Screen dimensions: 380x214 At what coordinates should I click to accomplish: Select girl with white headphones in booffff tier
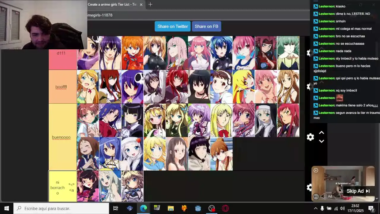[221, 86]
